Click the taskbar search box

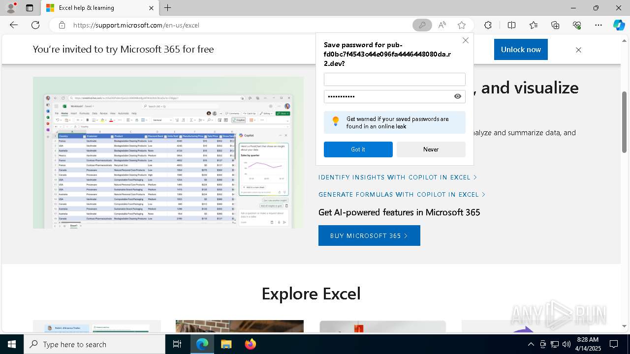pos(94,344)
